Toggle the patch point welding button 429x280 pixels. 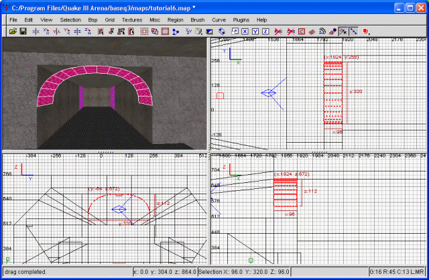coord(343,31)
